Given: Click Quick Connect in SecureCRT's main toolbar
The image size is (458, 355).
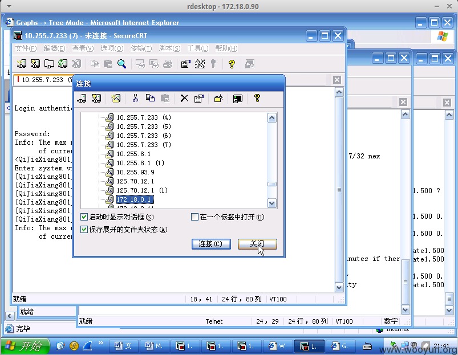Looking at the screenshot, I should click(35, 64).
